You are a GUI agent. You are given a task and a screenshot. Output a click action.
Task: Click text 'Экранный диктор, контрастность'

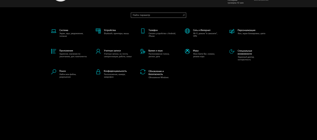click(x=246, y=58)
